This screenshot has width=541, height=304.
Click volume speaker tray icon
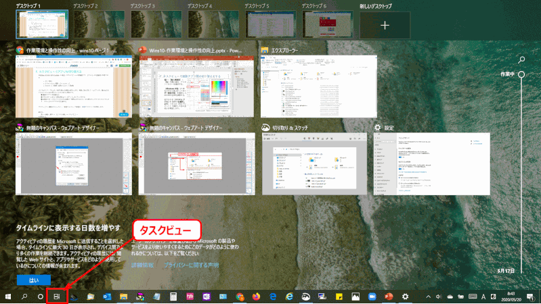click(439, 297)
